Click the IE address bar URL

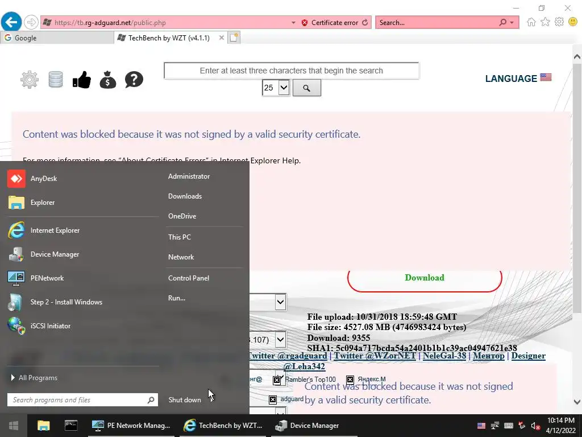(110, 23)
